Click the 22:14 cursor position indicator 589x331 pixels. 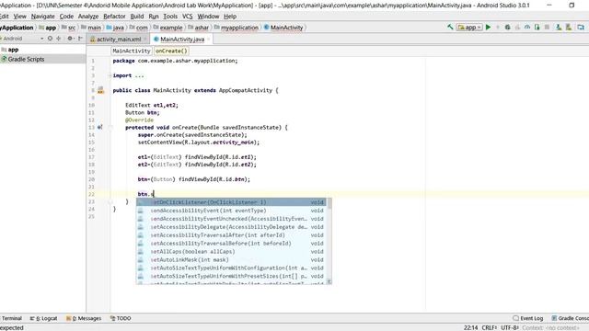coord(470,327)
